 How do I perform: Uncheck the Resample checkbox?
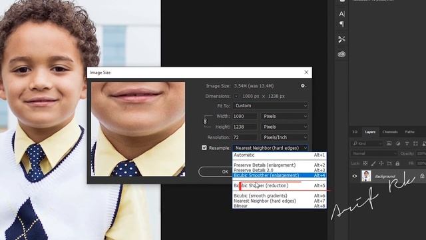pos(204,148)
